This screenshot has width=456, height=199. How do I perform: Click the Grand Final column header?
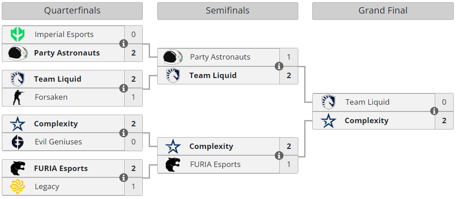point(383,11)
